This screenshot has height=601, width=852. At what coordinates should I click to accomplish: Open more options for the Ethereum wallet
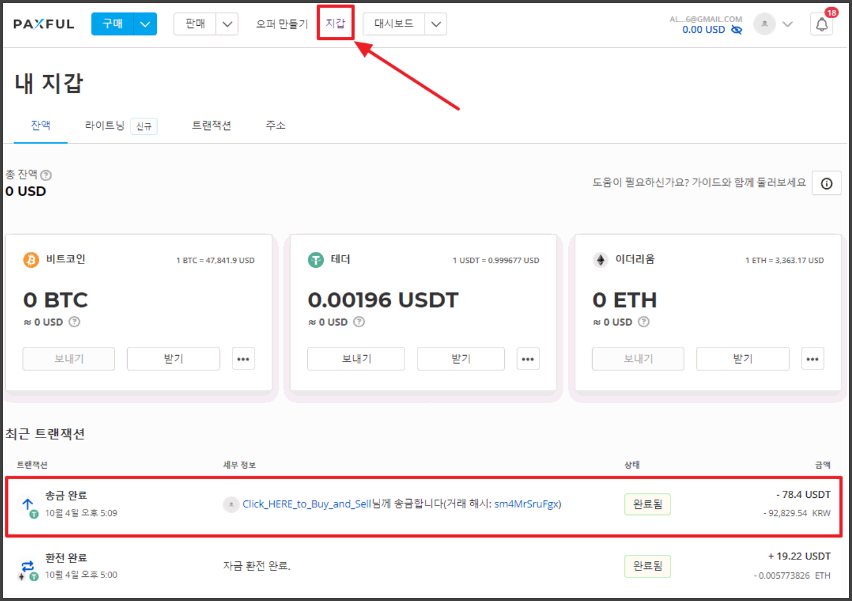pos(813,358)
